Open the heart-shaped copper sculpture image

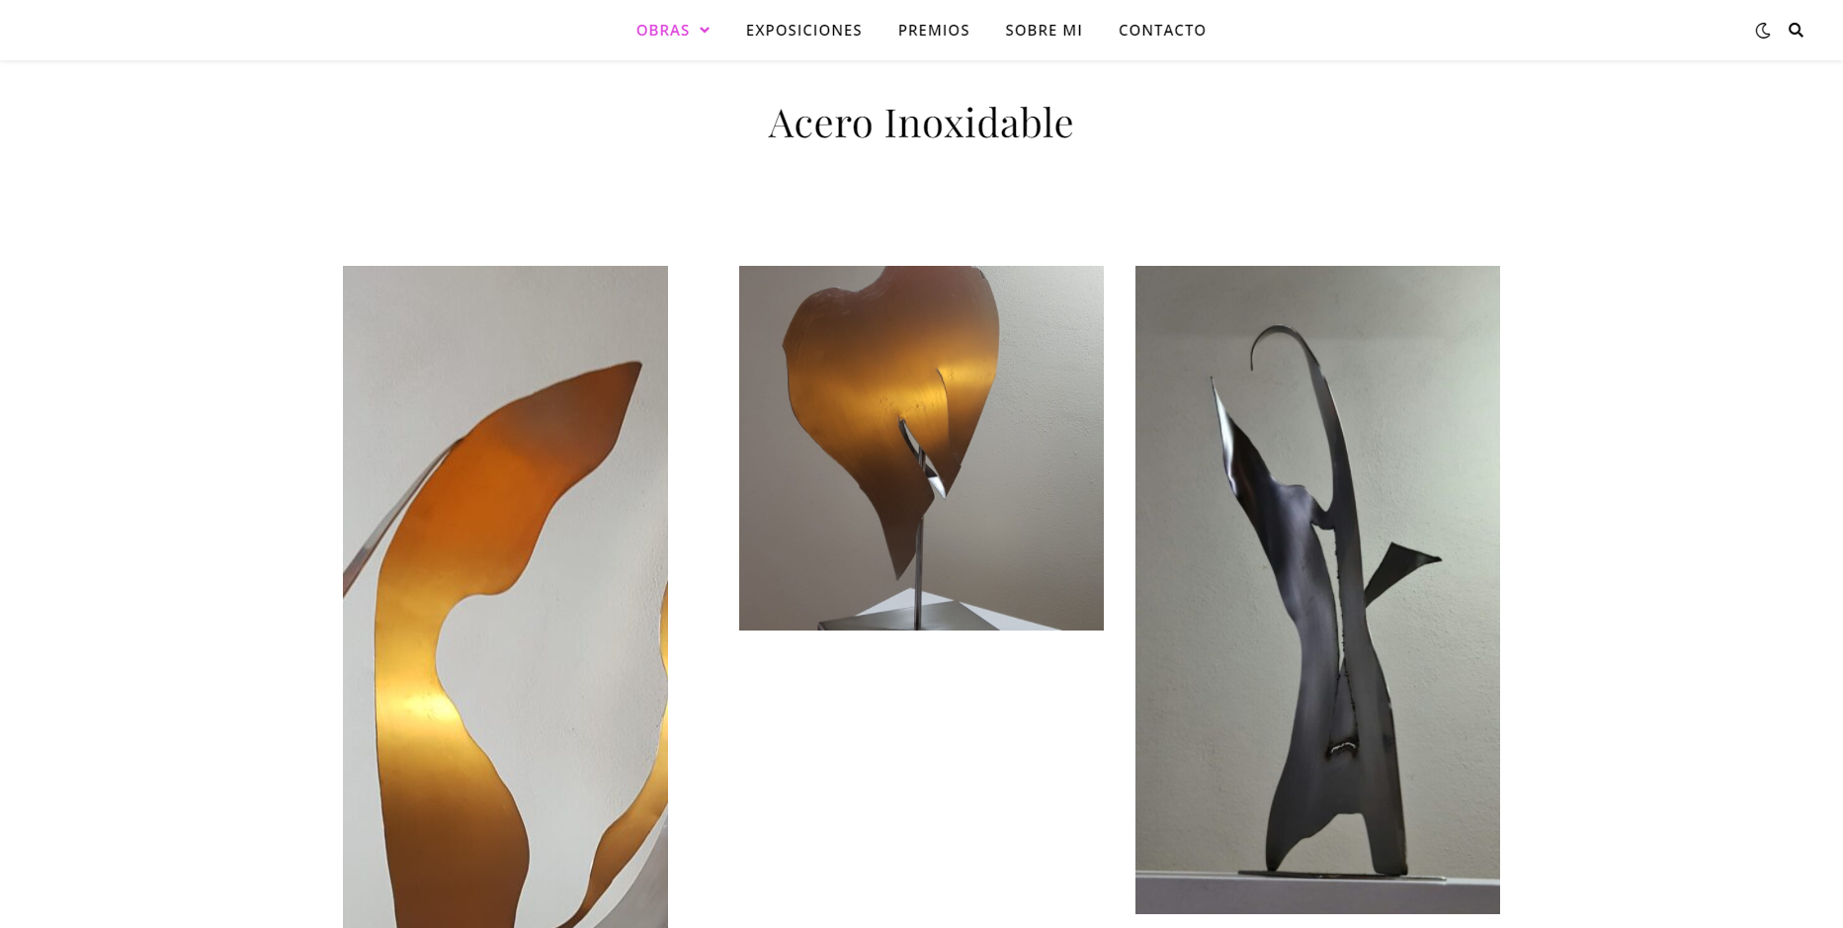[x=921, y=448]
